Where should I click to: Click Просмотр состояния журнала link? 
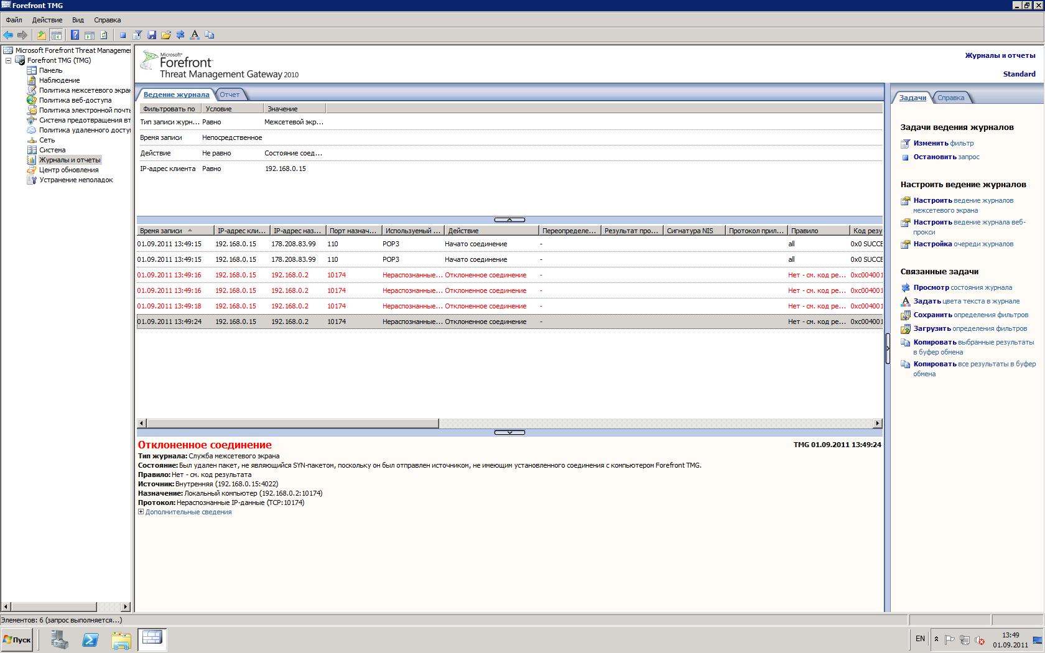[962, 287]
